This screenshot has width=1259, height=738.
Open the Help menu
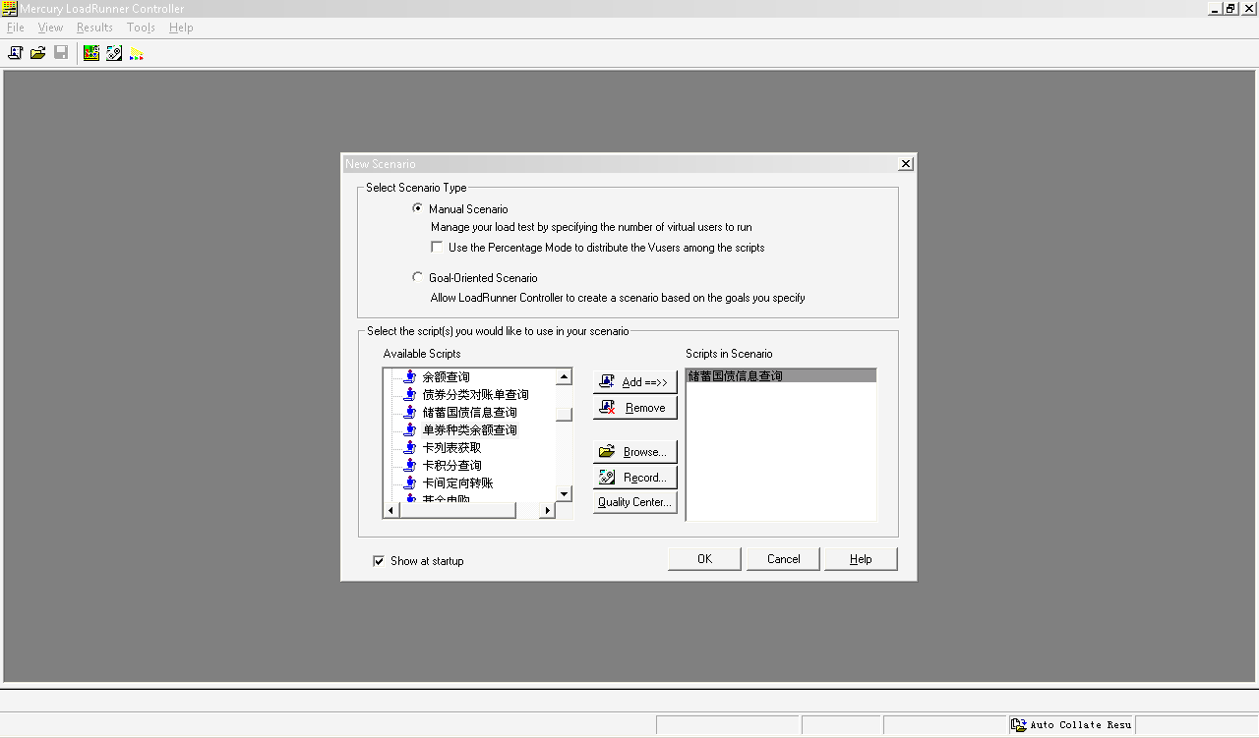tap(181, 28)
